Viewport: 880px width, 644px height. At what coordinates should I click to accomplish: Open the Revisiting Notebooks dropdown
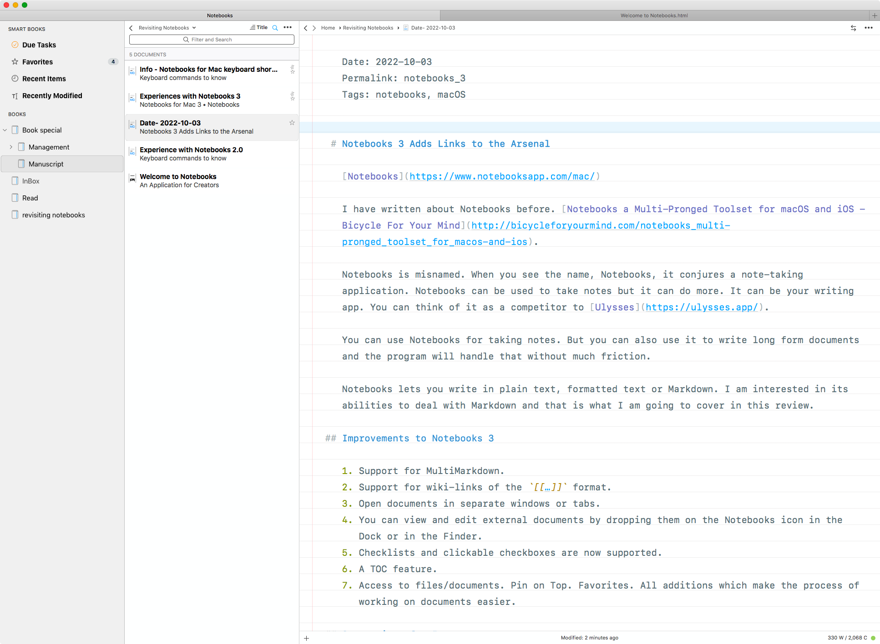point(167,28)
